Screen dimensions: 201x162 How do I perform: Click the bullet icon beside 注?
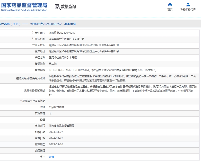click(x=41, y=157)
